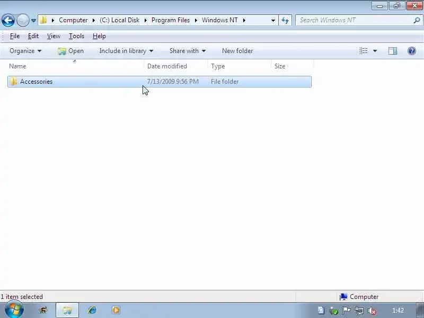Open the Windows Start button
This screenshot has width=424, height=318.
click(14, 310)
